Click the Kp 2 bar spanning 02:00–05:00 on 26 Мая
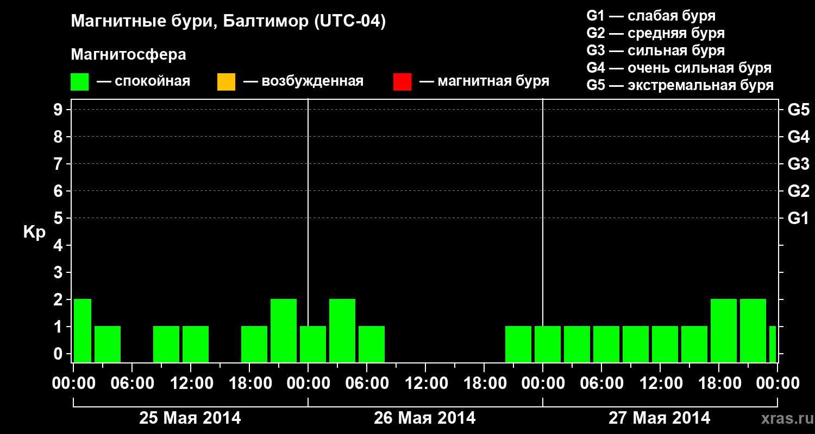This screenshot has height=434, width=815. click(x=342, y=331)
